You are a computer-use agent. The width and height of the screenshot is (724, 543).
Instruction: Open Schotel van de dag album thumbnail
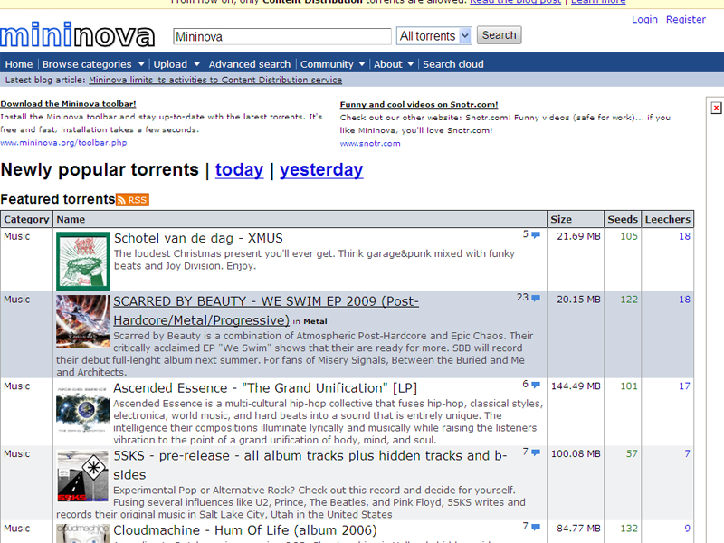tap(83, 261)
